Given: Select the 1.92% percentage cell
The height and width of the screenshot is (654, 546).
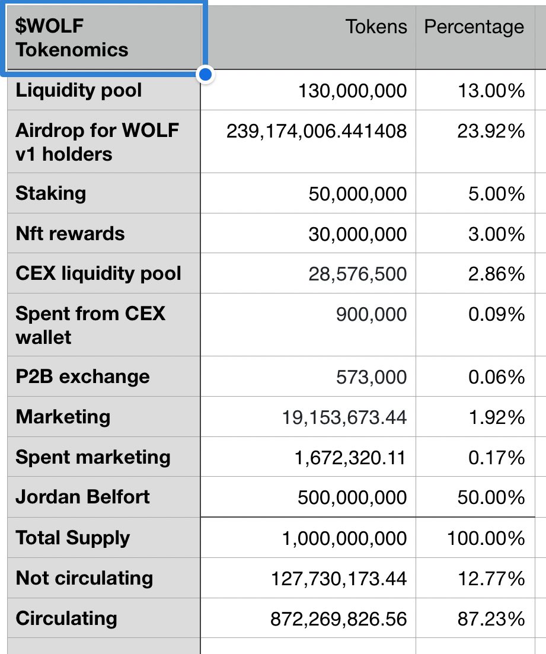Looking at the screenshot, I should [475, 417].
